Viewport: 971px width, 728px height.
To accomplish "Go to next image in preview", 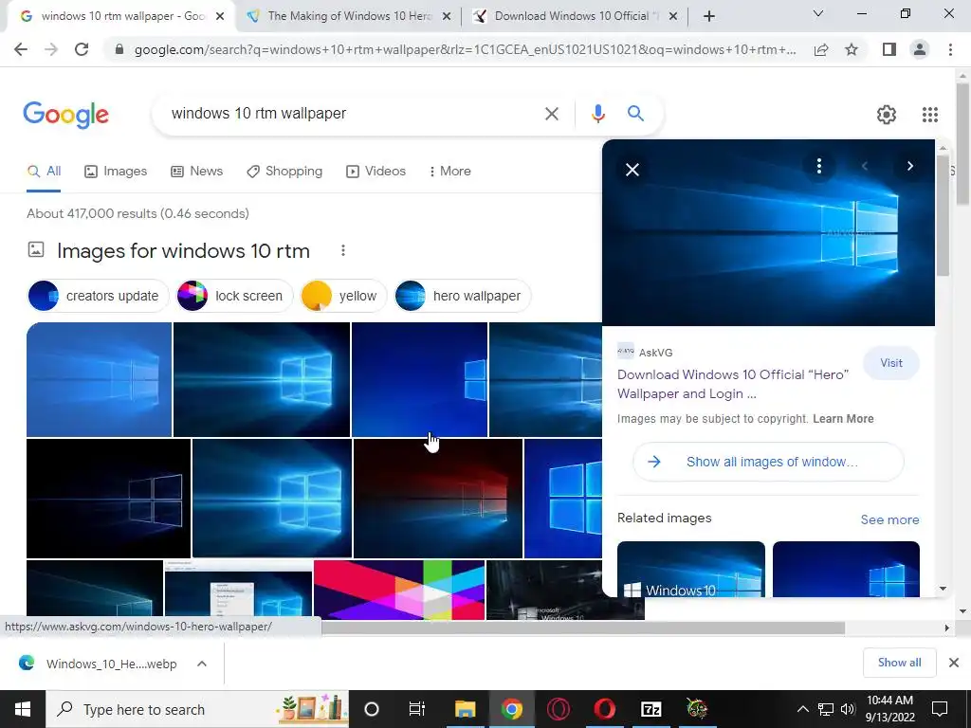I will pos(909,166).
